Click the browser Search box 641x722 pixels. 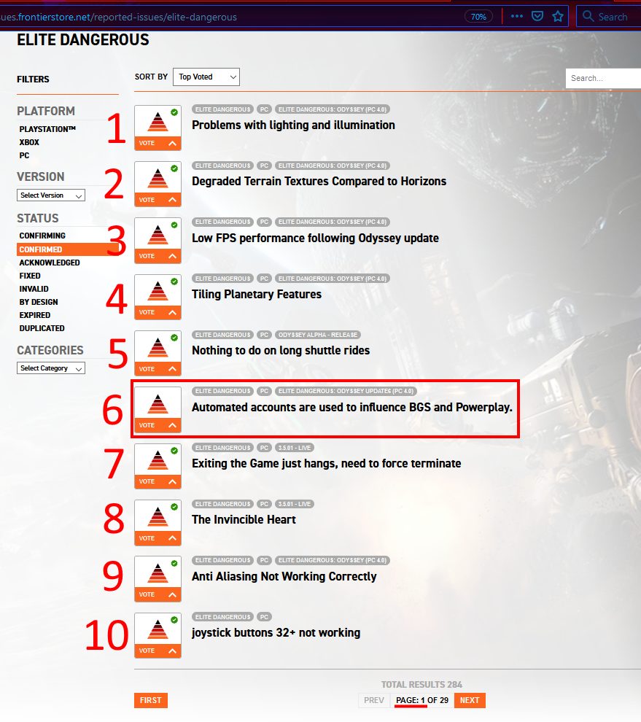coord(608,17)
